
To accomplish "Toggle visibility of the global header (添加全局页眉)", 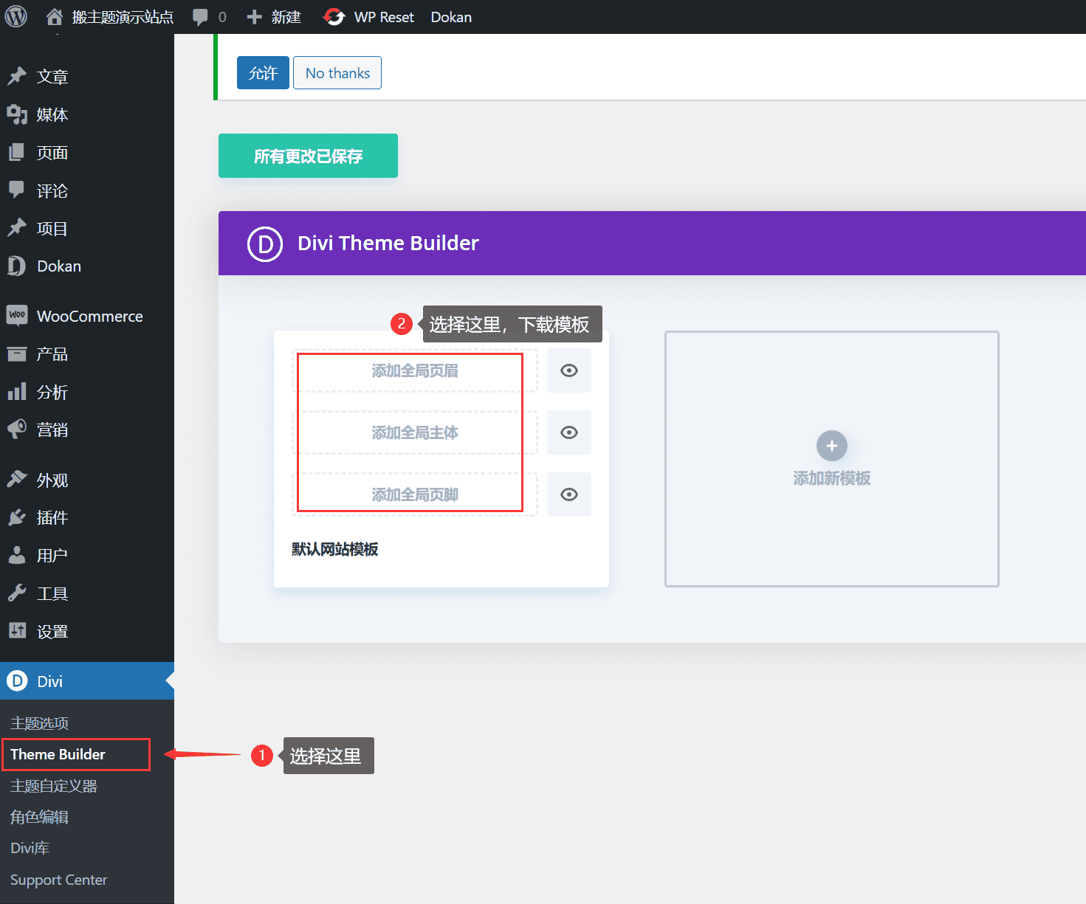I will pos(569,370).
